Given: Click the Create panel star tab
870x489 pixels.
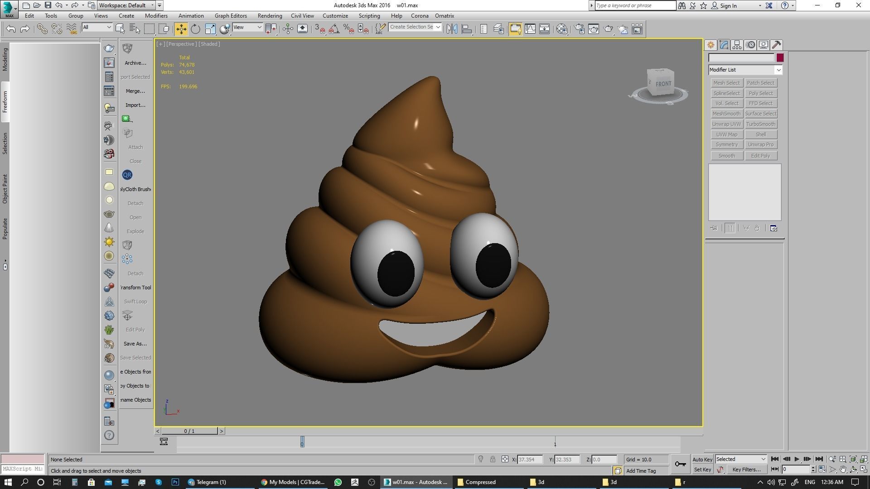Looking at the screenshot, I should pos(710,45).
